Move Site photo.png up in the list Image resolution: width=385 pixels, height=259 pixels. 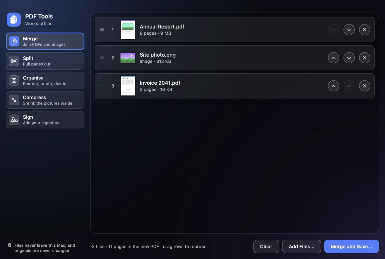pos(333,58)
